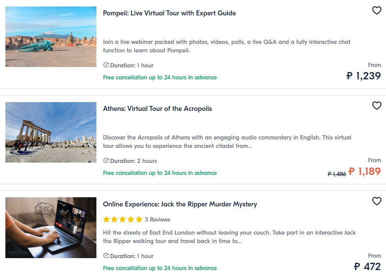
Task: Open 'Online Experience: Jack the Ripper Murder Mystery' title
Action: pyautogui.click(x=180, y=204)
